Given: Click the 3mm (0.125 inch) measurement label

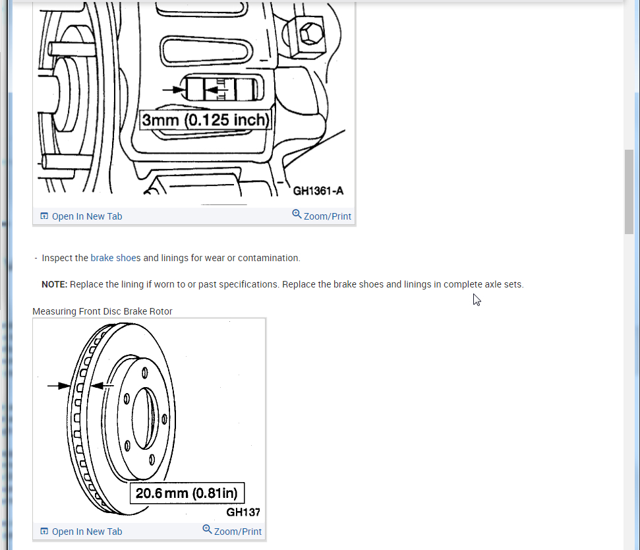Looking at the screenshot, I should 206,119.
